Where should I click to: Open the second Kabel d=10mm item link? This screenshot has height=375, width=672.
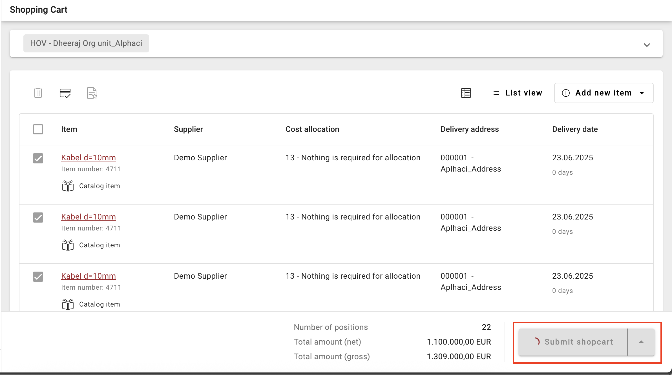[89, 217]
